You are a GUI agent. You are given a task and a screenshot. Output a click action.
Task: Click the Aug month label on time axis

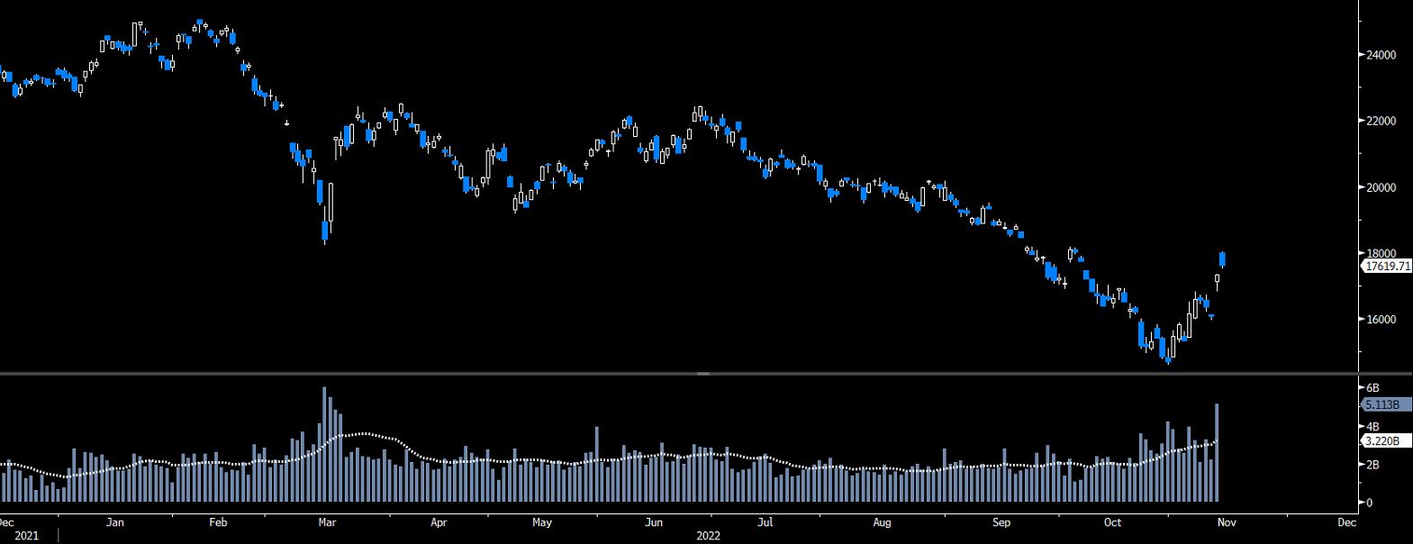click(x=882, y=521)
